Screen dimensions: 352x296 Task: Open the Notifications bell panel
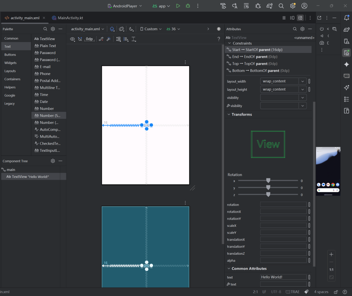346,18
